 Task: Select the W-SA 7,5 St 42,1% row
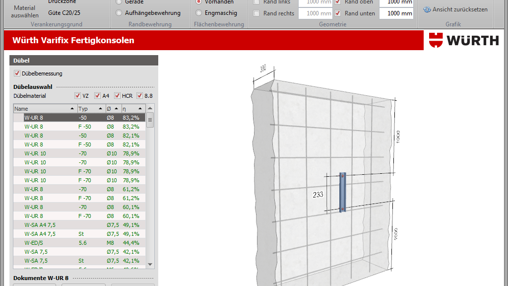pyautogui.click(x=79, y=261)
